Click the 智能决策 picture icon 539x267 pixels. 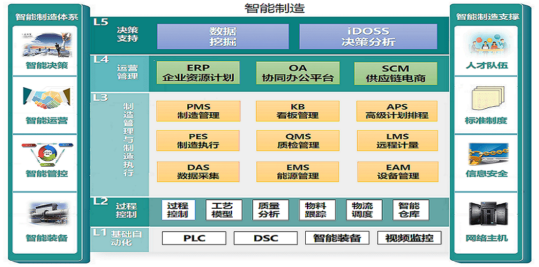[47, 44]
